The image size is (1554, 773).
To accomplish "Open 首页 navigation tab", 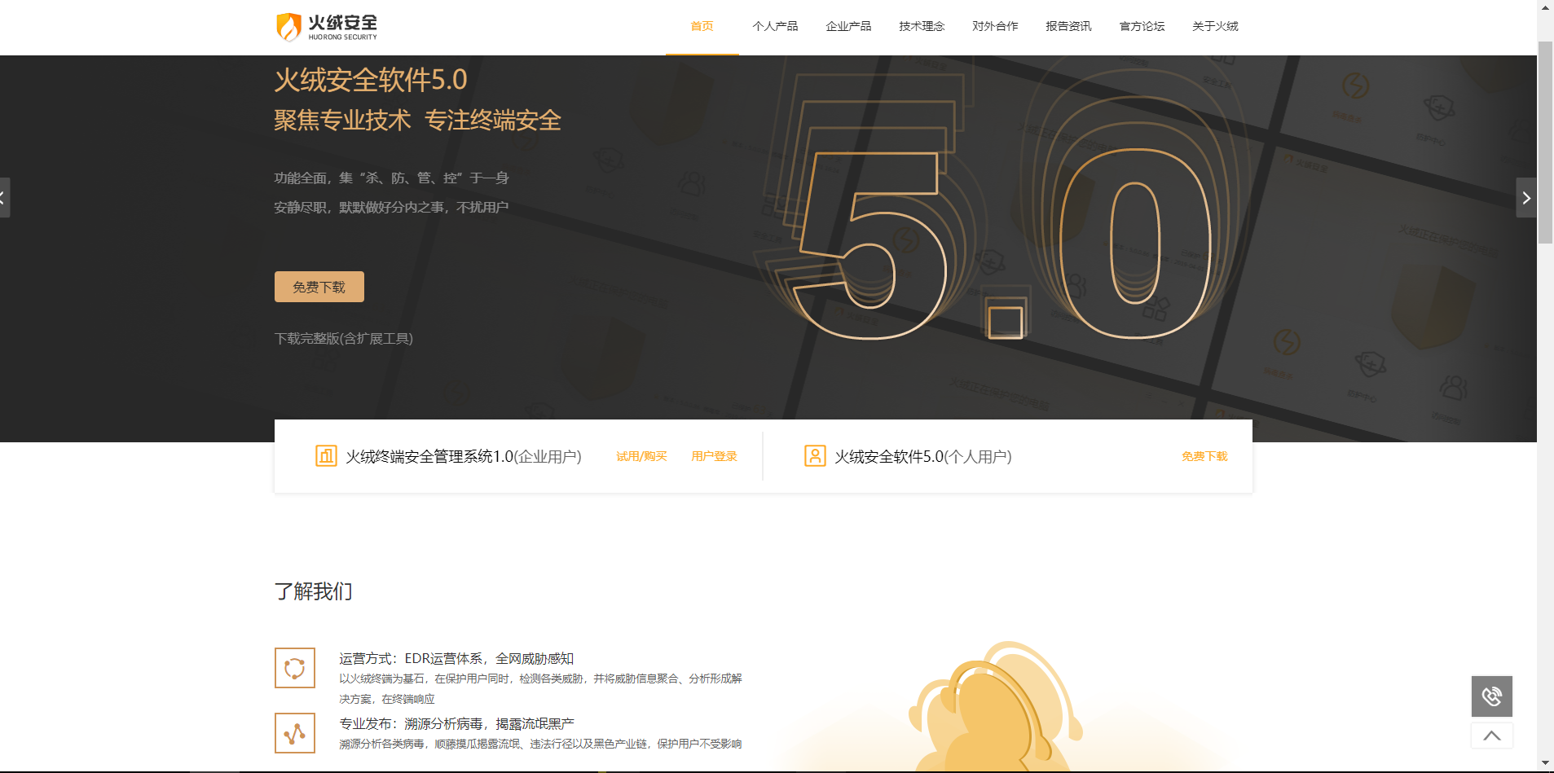I will click(x=702, y=26).
